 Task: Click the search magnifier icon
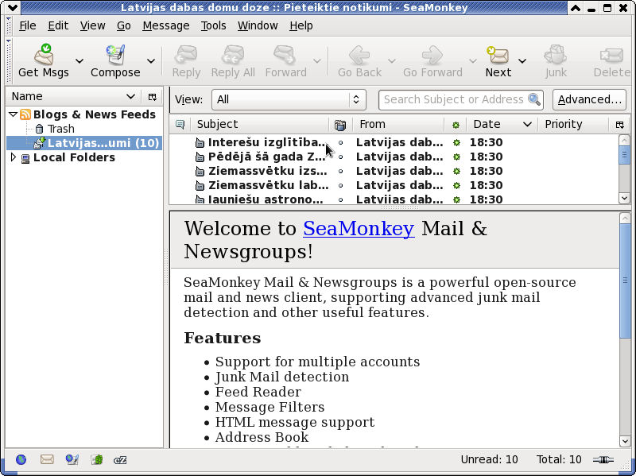point(534,99)
